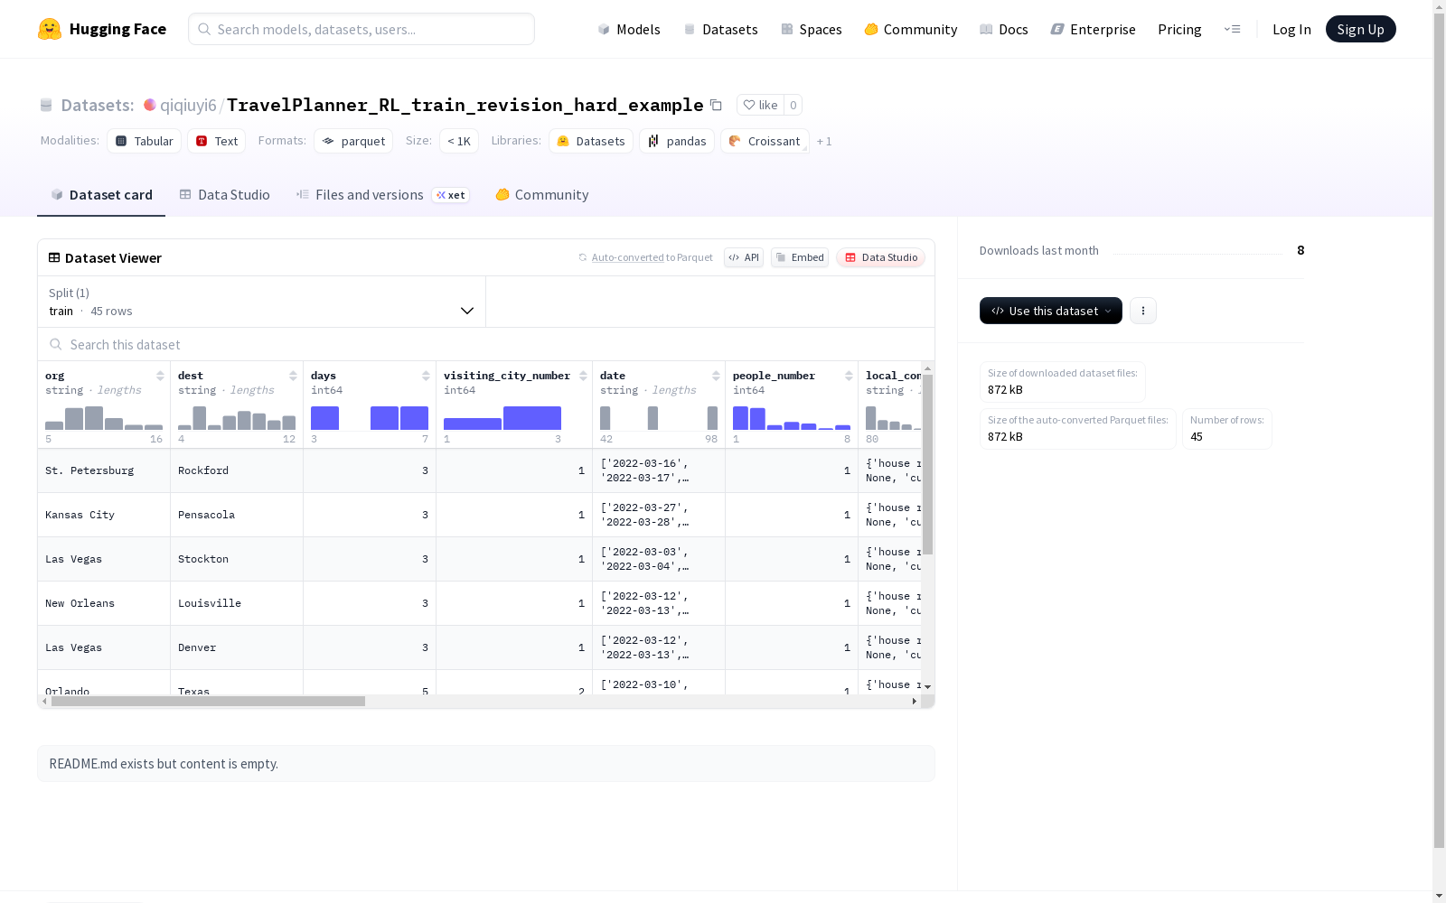The height and width of the screenshot is (903, 1446).
Task: Select the parquet format tag
Action: point(353,141)
